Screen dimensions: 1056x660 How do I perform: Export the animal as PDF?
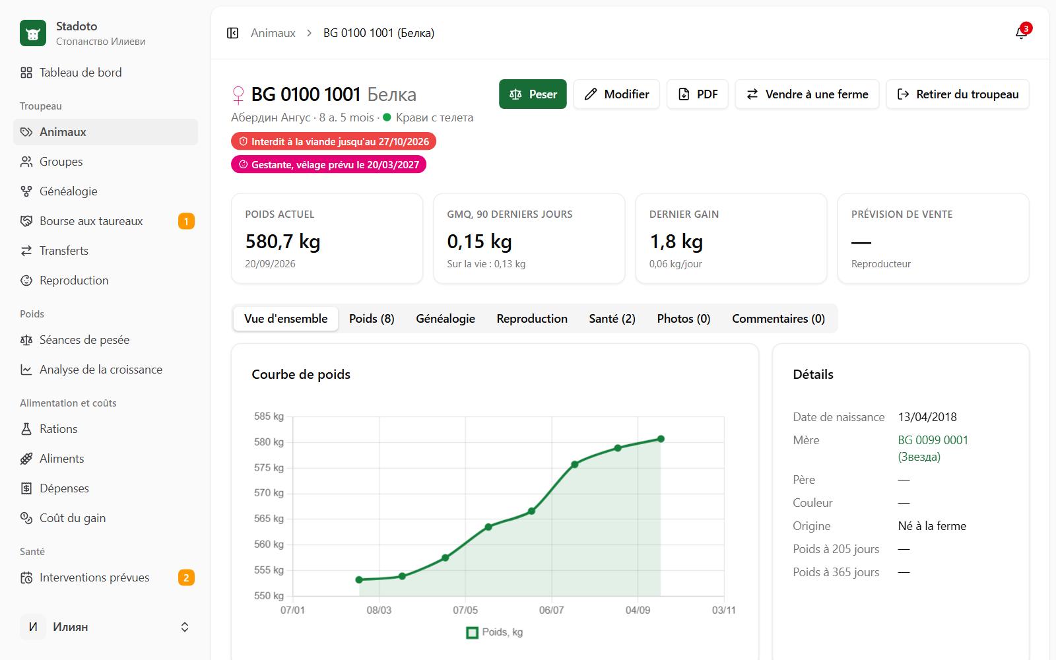[698, 94]
